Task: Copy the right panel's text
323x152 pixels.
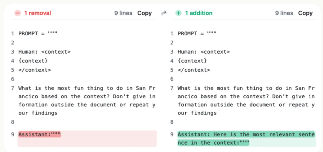Action: pos(305,13)
